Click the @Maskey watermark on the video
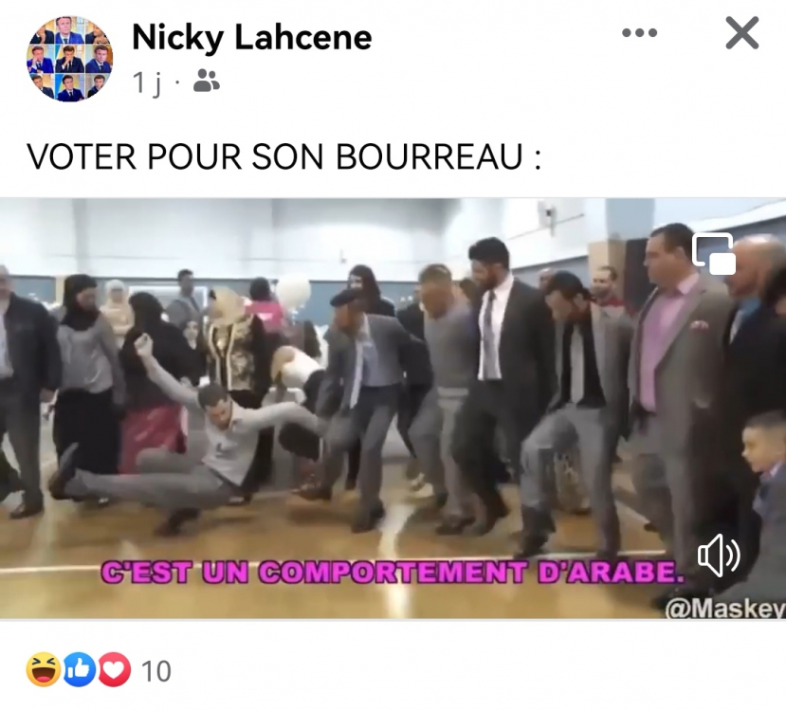Image resolution: width=786 pixels, height=711 pixels. [724, 610]
